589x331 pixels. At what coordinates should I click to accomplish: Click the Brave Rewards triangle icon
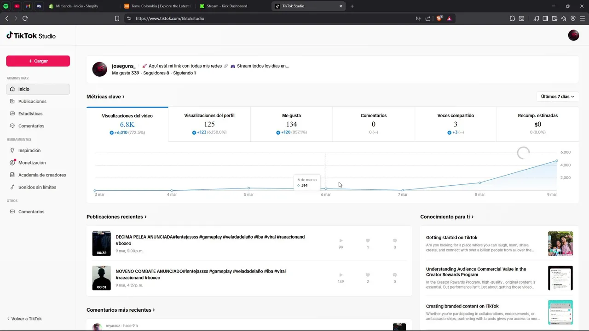tap(449, 18)
